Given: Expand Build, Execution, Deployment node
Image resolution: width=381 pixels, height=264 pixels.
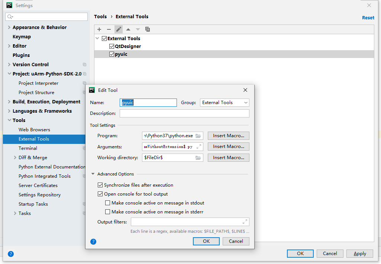Looking at the screenshot, I should [x=9, y=102].
